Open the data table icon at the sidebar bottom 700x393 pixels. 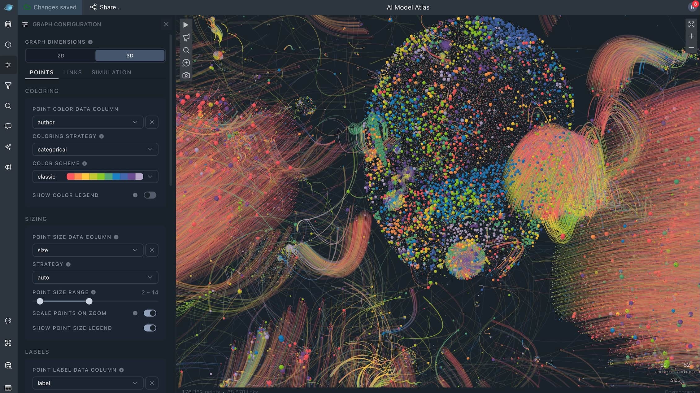pyautogui.click(x=8, y=388)
